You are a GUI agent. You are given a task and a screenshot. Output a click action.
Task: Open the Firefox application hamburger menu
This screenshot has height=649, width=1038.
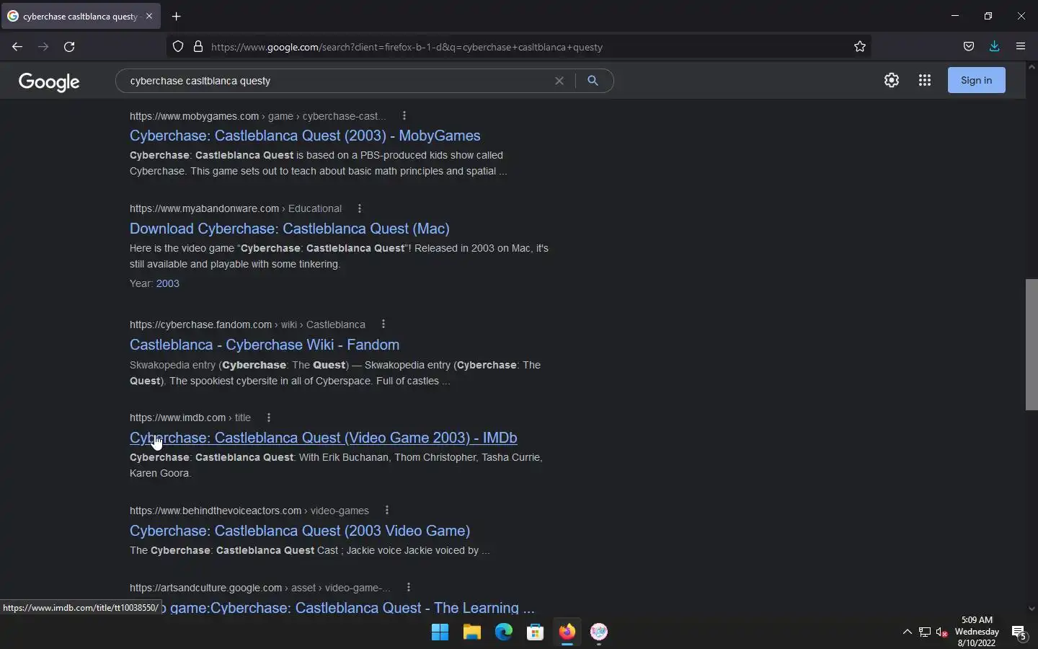click(x=1021, y=47)
